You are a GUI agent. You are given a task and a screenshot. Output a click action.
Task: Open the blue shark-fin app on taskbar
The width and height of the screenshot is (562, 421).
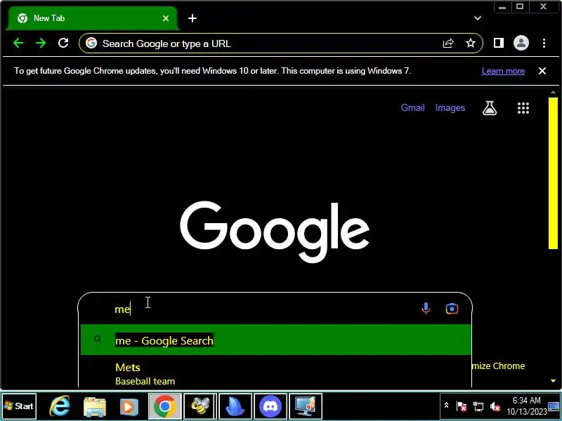pyautogui.click(x=235, y=406)
